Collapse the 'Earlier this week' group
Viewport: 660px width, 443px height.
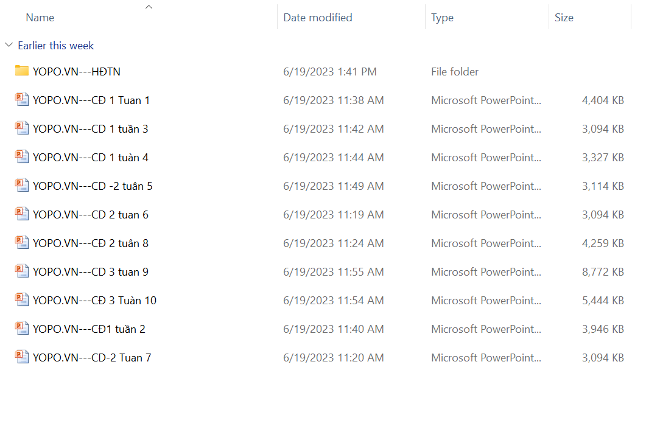[9, 46]
